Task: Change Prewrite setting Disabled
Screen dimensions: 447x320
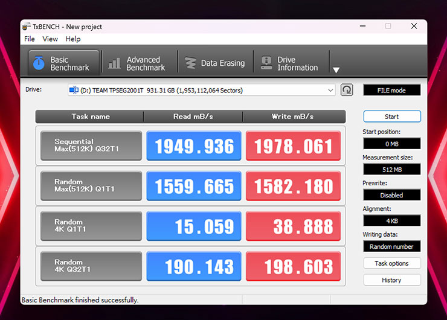Action: pyautogui.click(x=391, y=195)
